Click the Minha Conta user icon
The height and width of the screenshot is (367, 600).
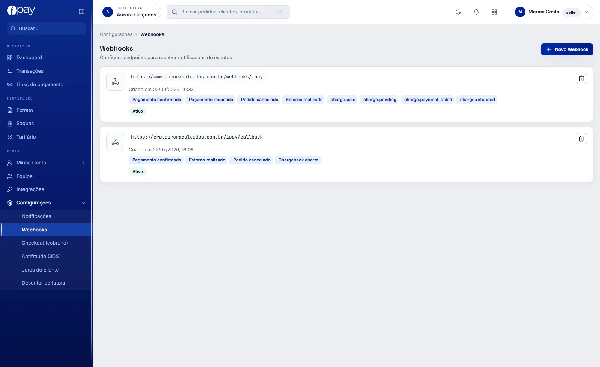pos(10,163)
